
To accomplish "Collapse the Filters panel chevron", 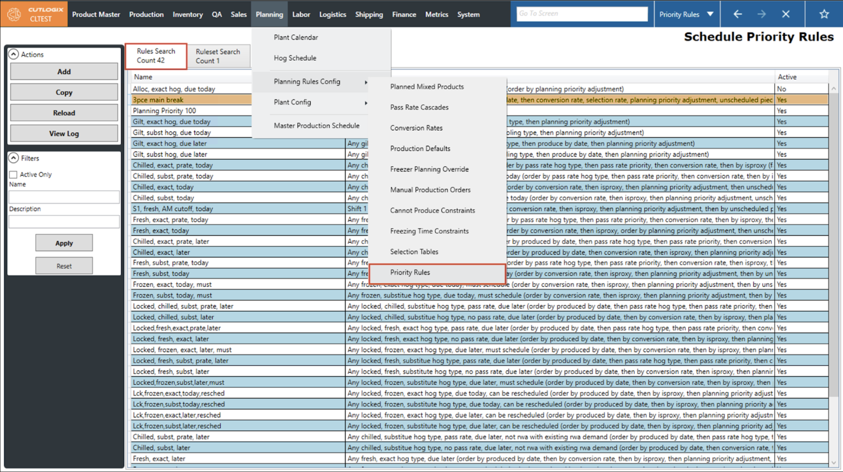I will click(14, 158).
